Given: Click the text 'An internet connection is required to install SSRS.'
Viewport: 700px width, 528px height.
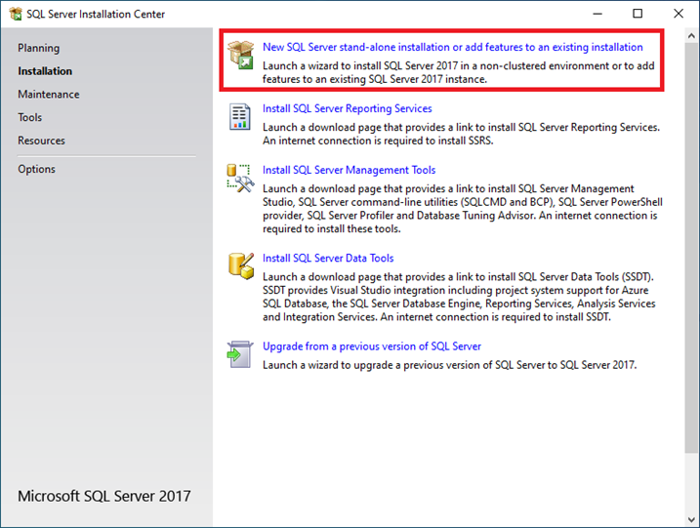Looking at the screenshot, I should click(378, 141).
